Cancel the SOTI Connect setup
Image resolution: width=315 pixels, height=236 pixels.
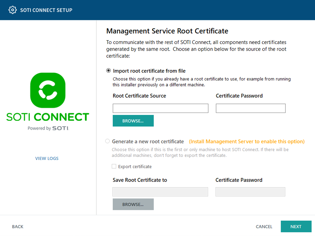pos(264,227)
